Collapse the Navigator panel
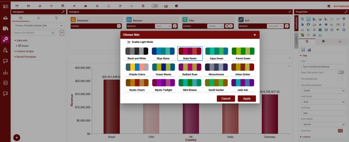 [x=63, y=12]
